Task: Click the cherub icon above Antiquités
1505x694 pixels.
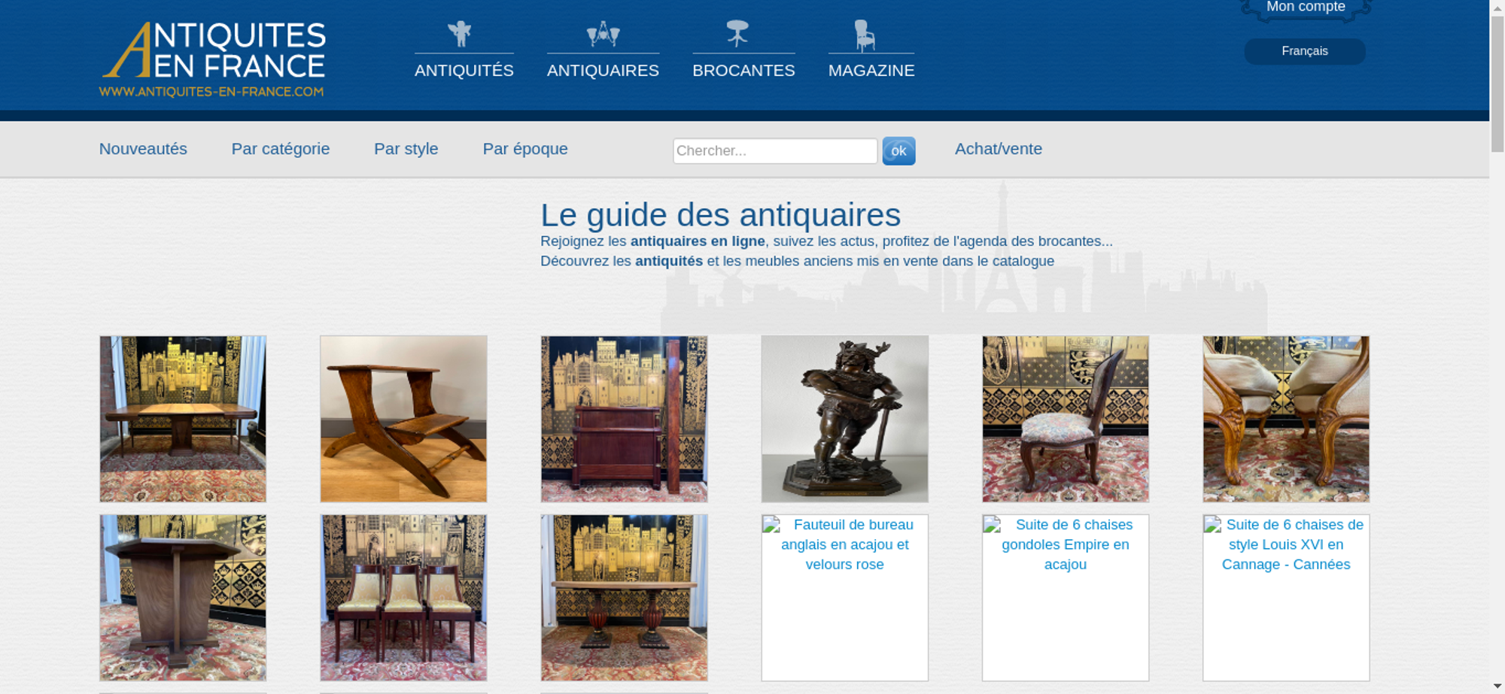Action: coord(460,34)
